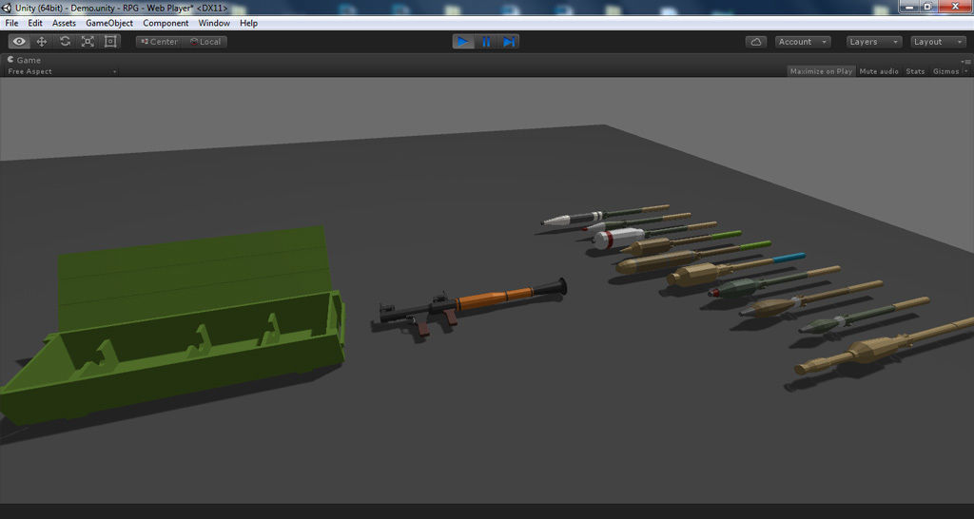Open the Layers dropdown
974x519 pixels.
click(874, 42)
